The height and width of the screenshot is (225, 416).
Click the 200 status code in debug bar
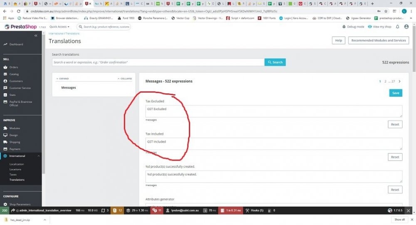(x=5, y=210)
